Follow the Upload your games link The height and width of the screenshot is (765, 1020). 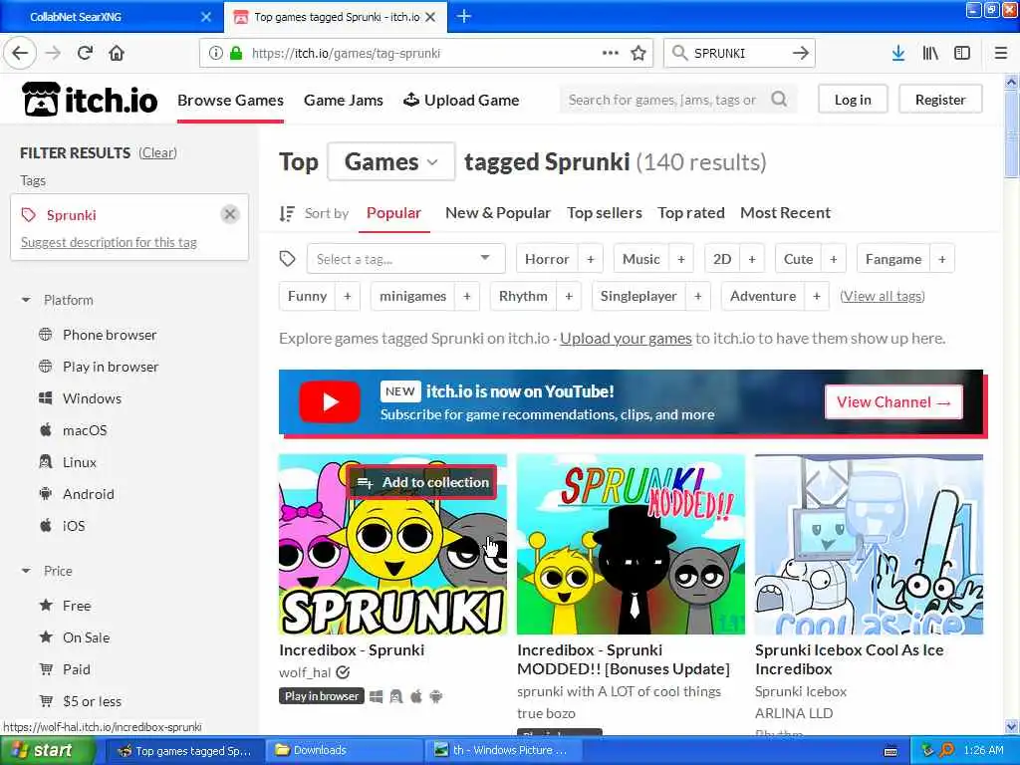point(626,339)
